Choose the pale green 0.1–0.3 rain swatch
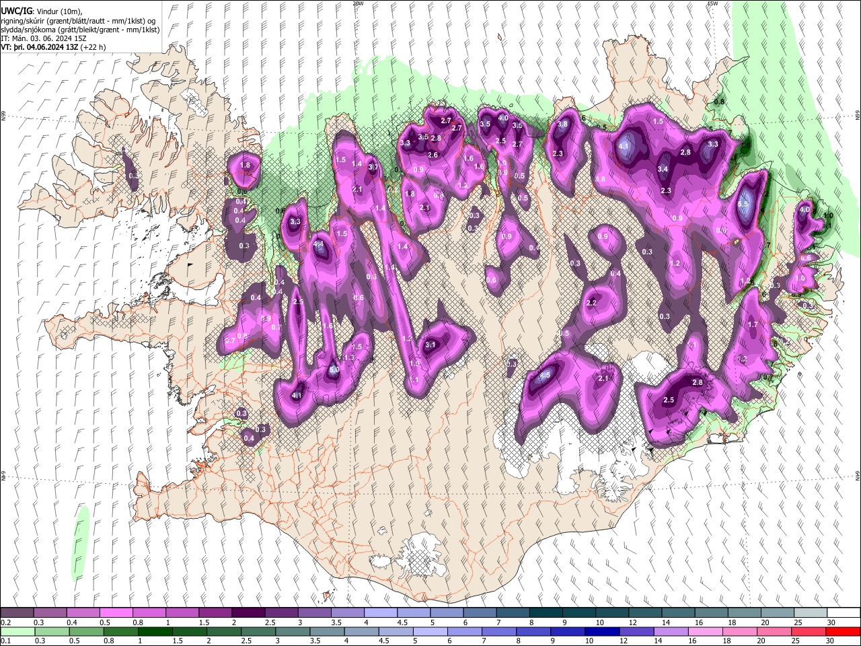The height and width of the screenshot is (646, 861). pyautogui.click(x=17, y=632)
